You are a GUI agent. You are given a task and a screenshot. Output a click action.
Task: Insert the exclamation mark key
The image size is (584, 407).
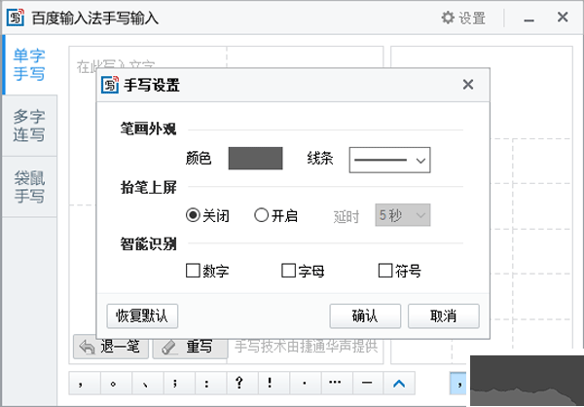click(x=274, y=383)
